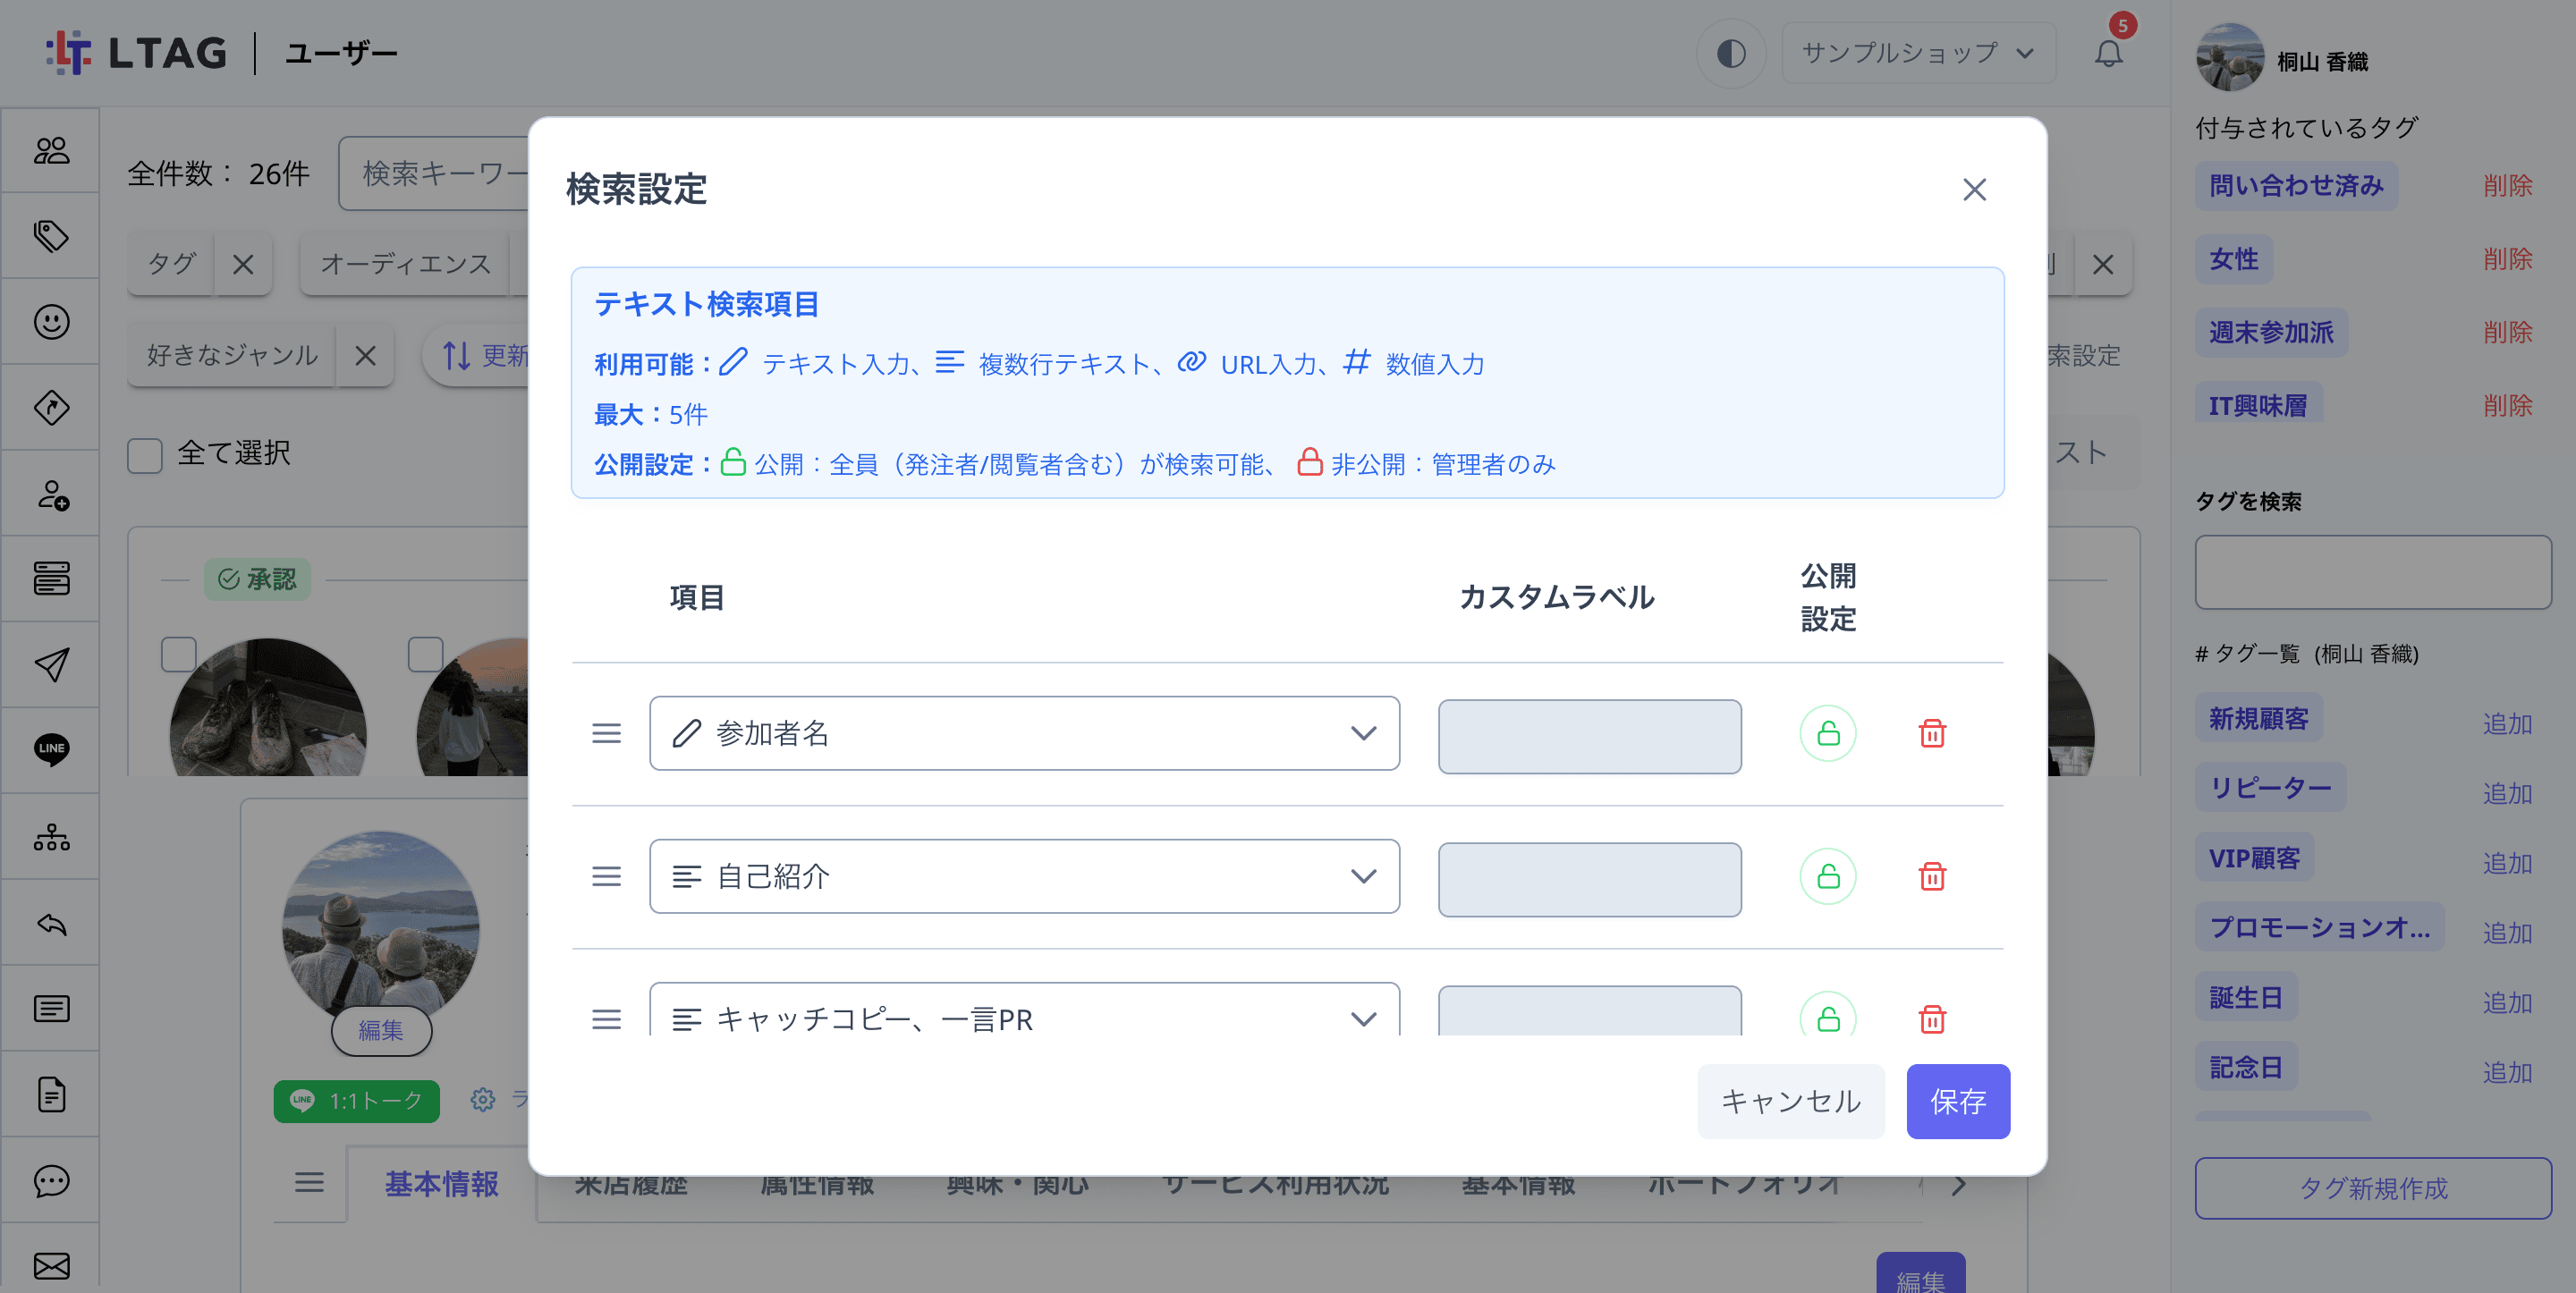
Task: Add the VIP顧客 tag via 追加
Action: pos(2507,863)
